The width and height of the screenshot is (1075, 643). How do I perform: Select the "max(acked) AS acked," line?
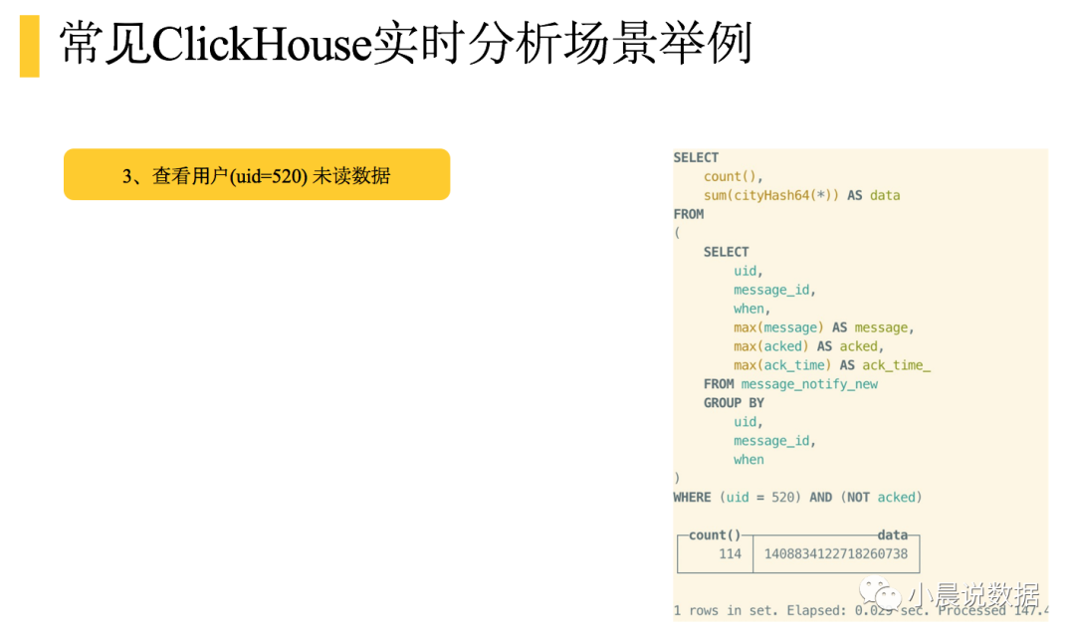point(808,346)
